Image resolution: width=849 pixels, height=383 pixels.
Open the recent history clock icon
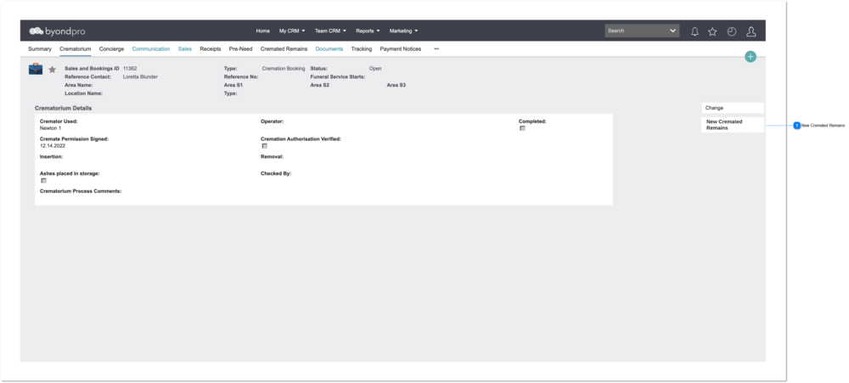tap(732, 31)
